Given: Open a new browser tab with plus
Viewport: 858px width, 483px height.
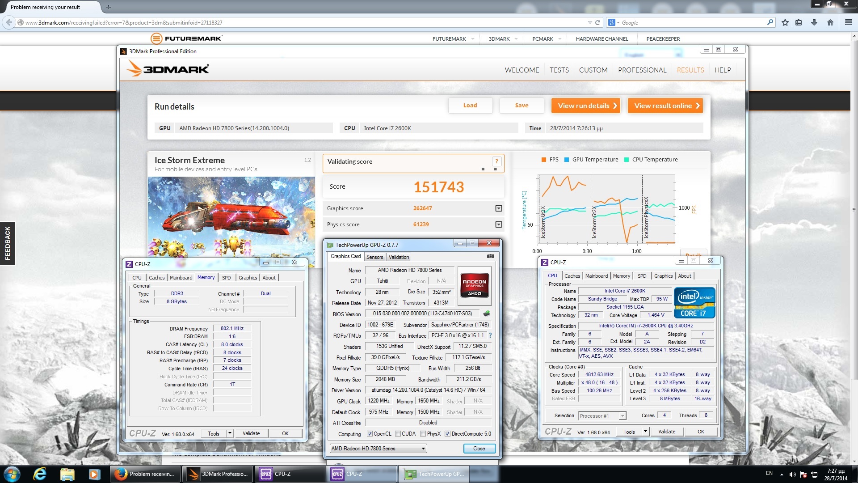Looking at the screenshot, I should [x=108, y=7].
